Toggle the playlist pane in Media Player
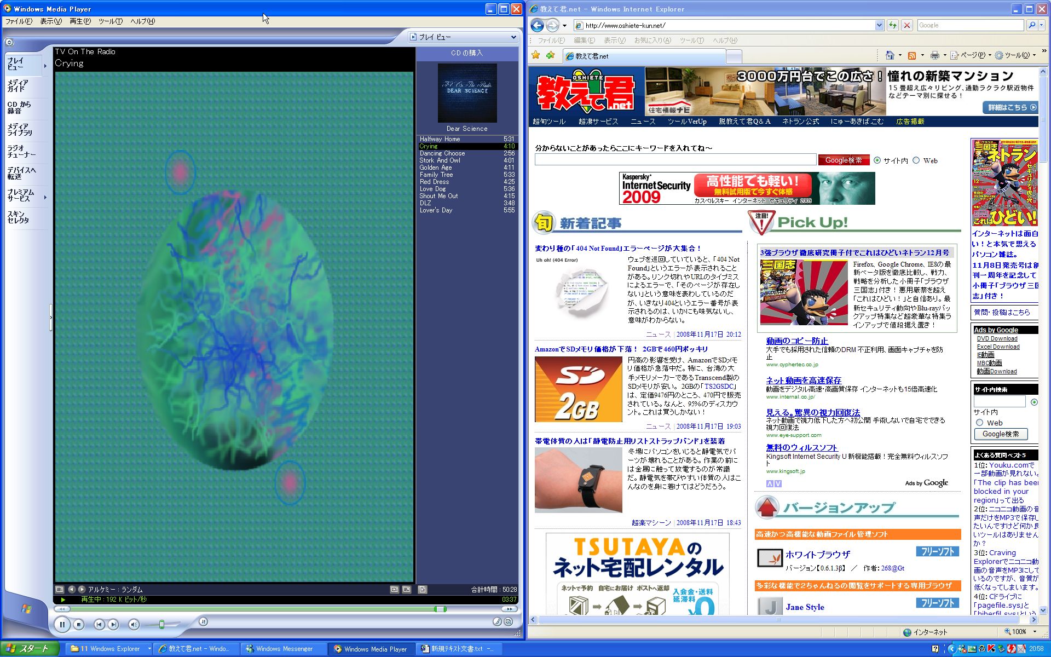The height and width of the screenshot is (657, 1051). tap(423, 590)
